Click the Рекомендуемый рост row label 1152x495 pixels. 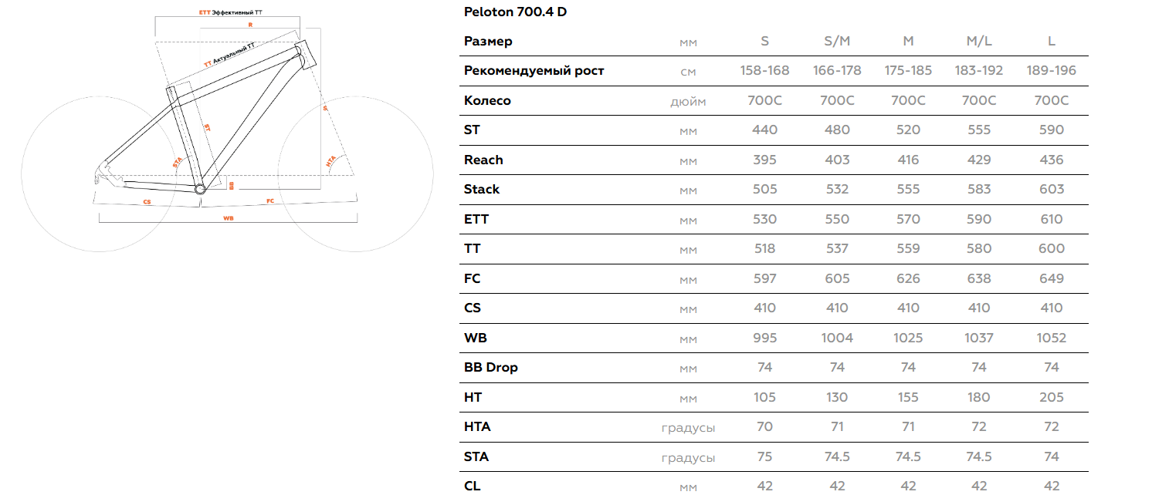[534, 71]
